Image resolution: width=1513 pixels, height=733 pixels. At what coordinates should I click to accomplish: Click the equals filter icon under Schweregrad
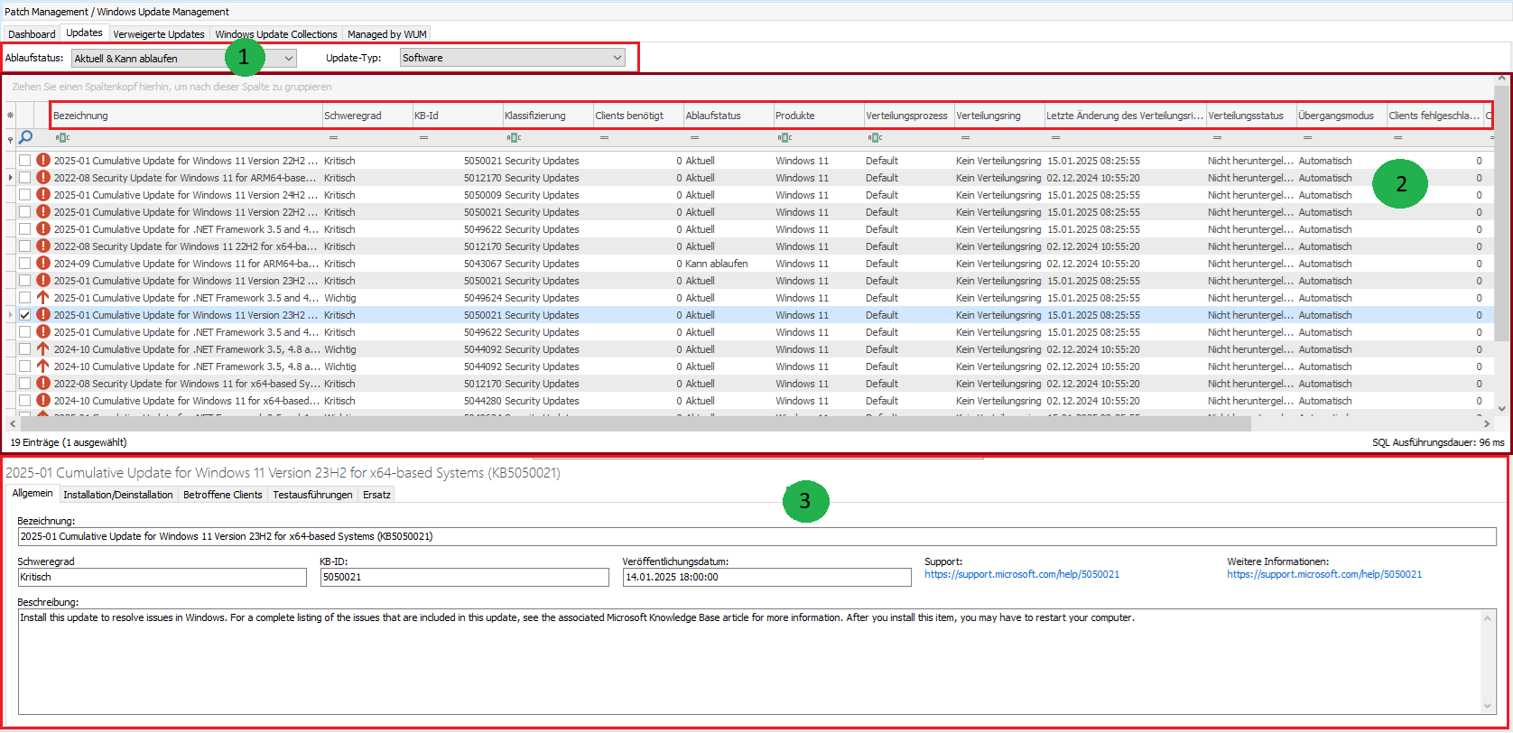pyautogui.click(x=333, y=138)
